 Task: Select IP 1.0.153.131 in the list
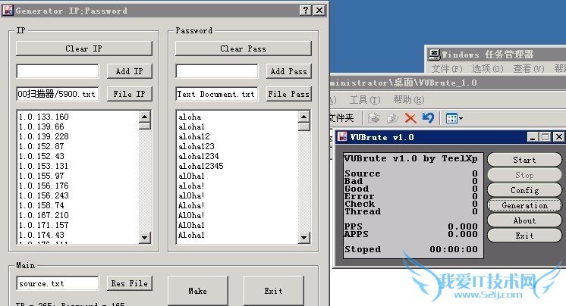click(43, 166)
